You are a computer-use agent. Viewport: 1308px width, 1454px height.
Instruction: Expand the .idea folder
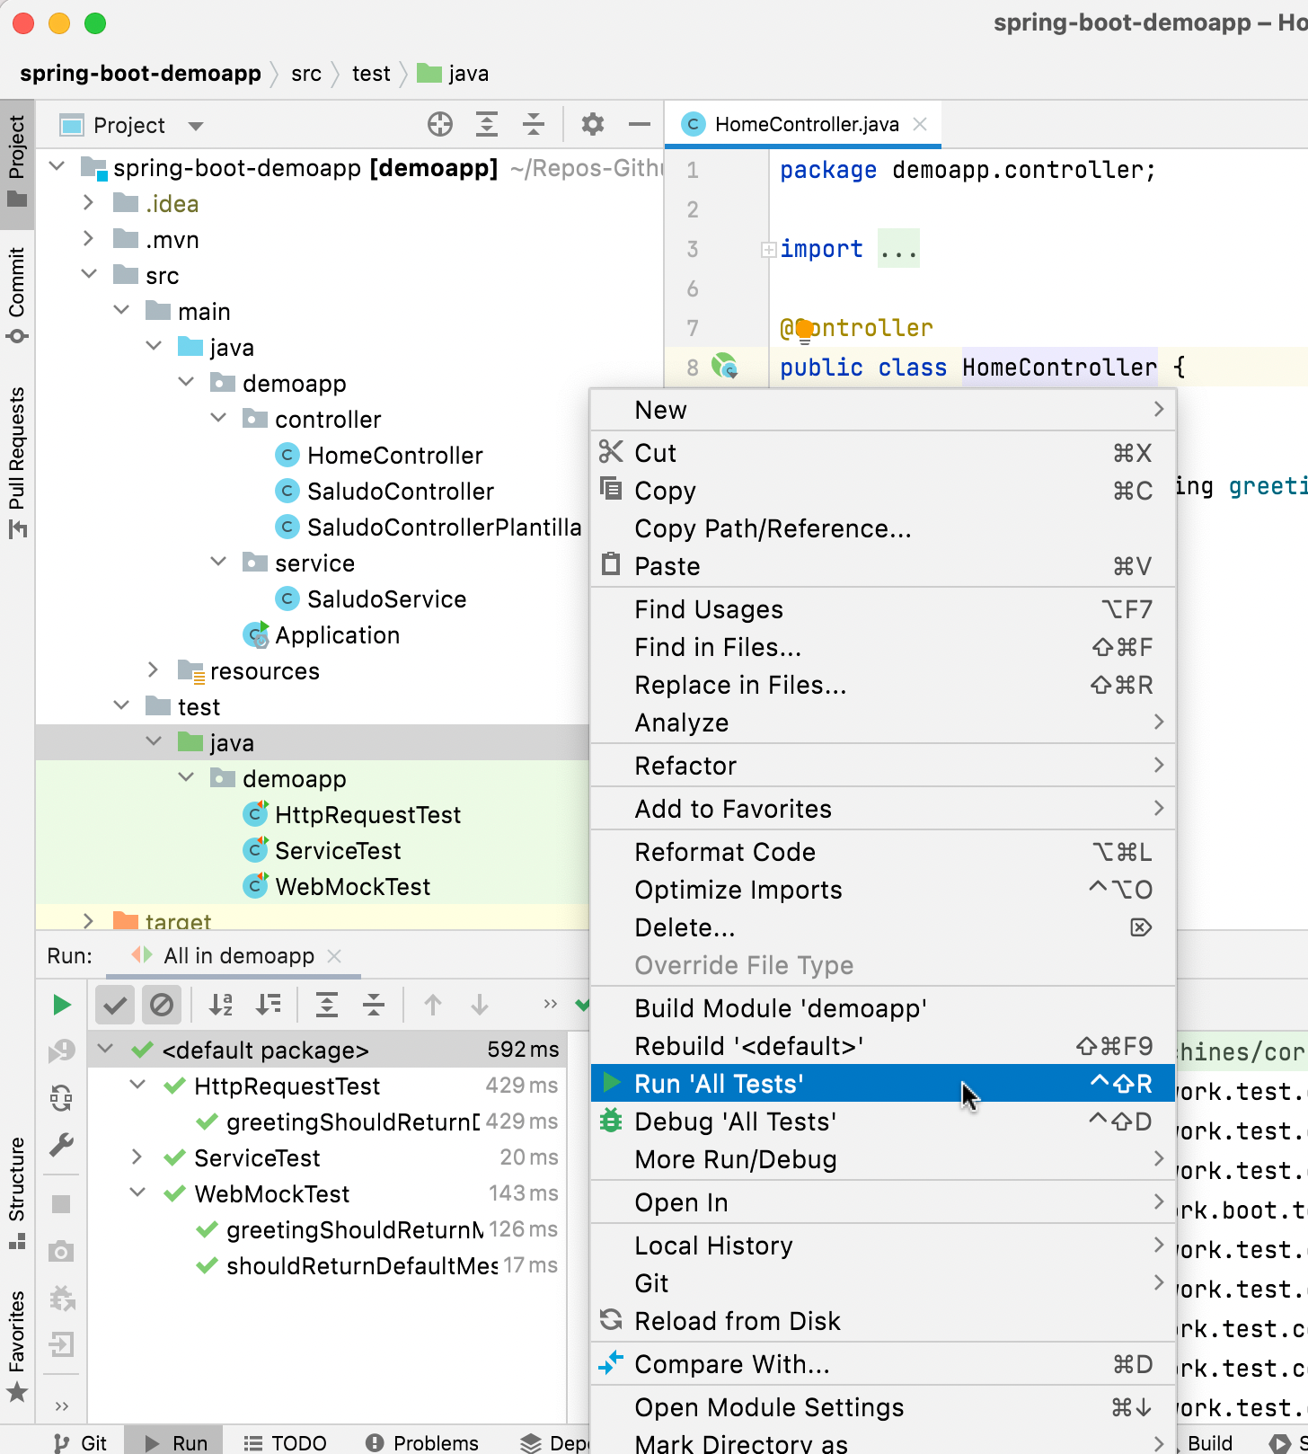tap(88, 203)
